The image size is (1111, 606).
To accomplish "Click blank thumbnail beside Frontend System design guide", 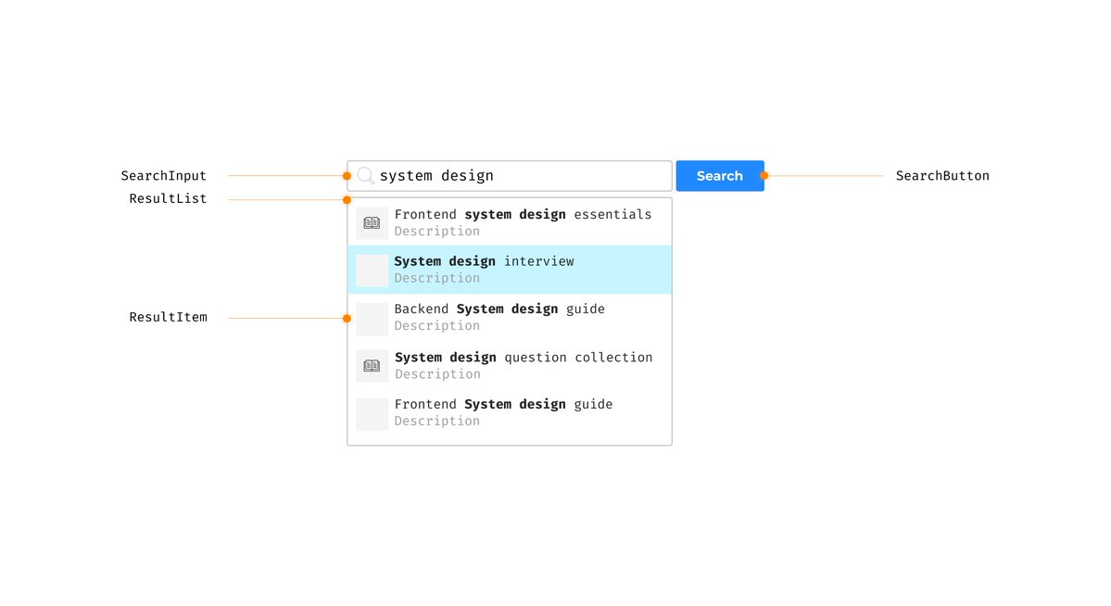I will (372, 414).
